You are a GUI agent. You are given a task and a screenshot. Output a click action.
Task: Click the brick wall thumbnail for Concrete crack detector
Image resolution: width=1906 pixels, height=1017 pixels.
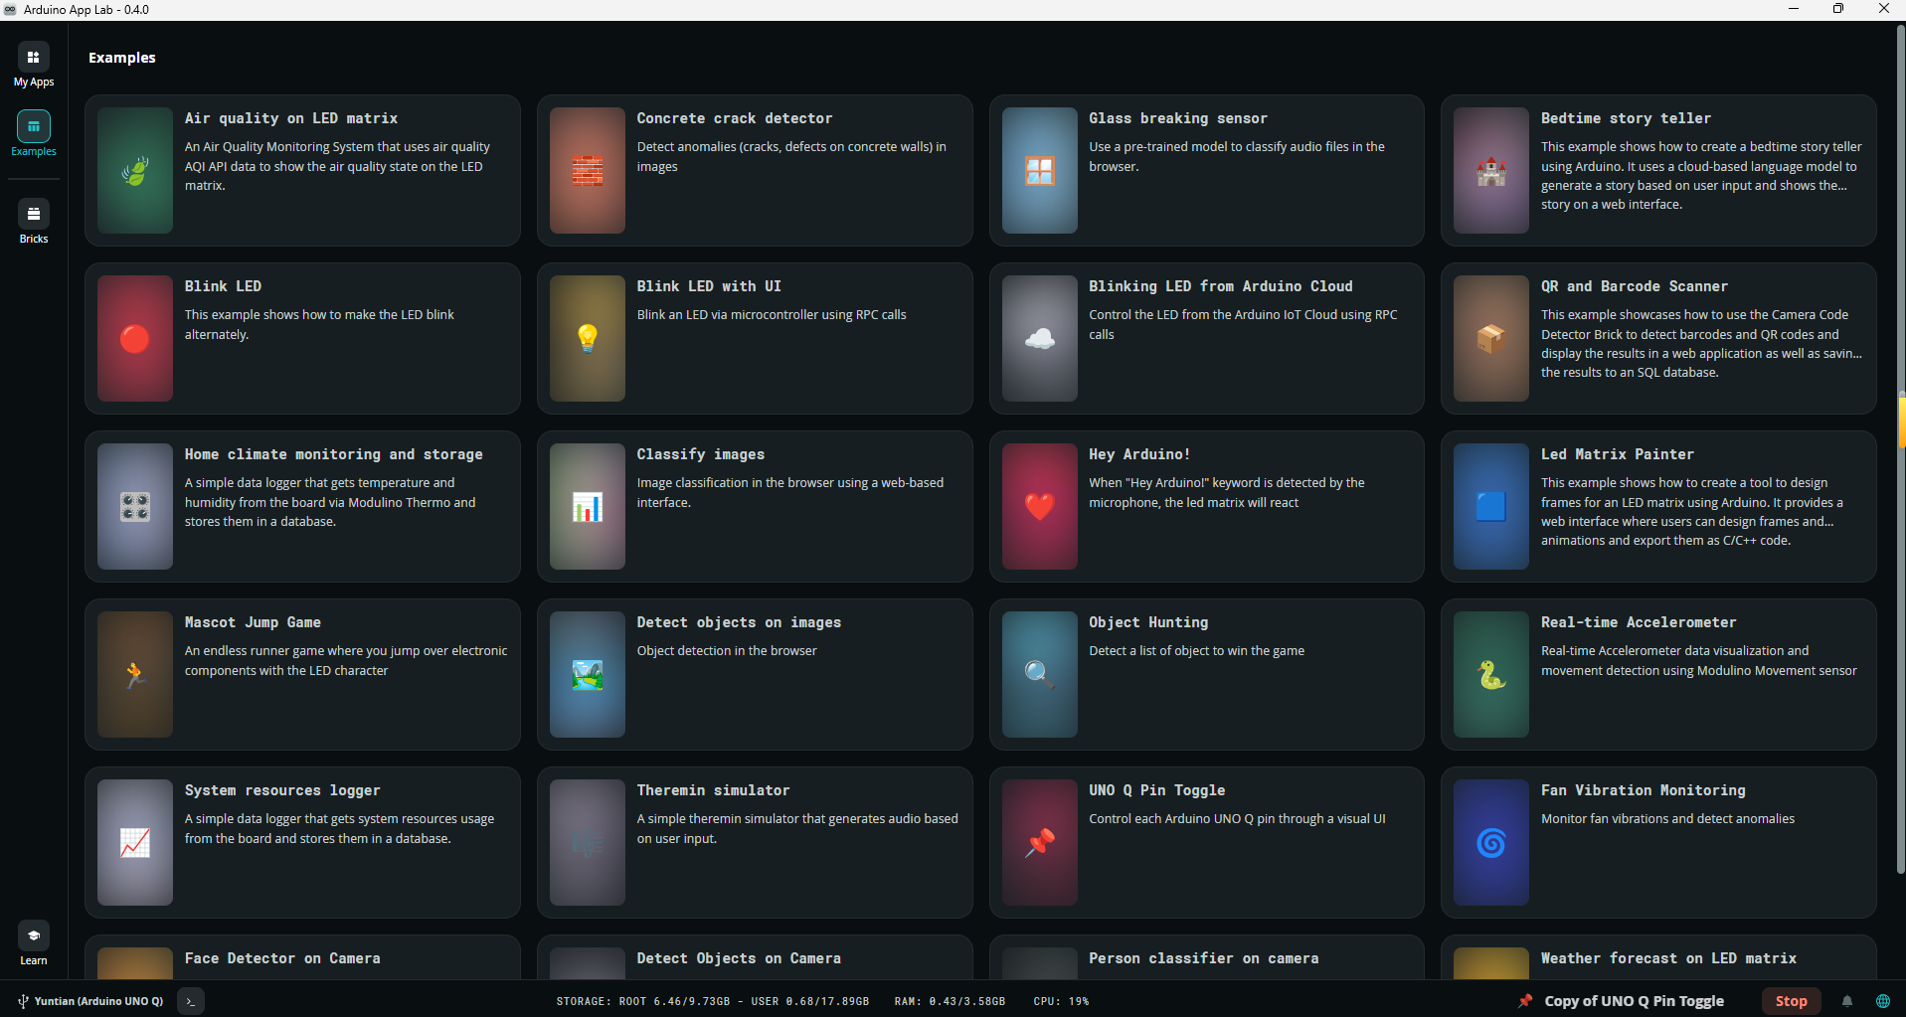point(588,170)
